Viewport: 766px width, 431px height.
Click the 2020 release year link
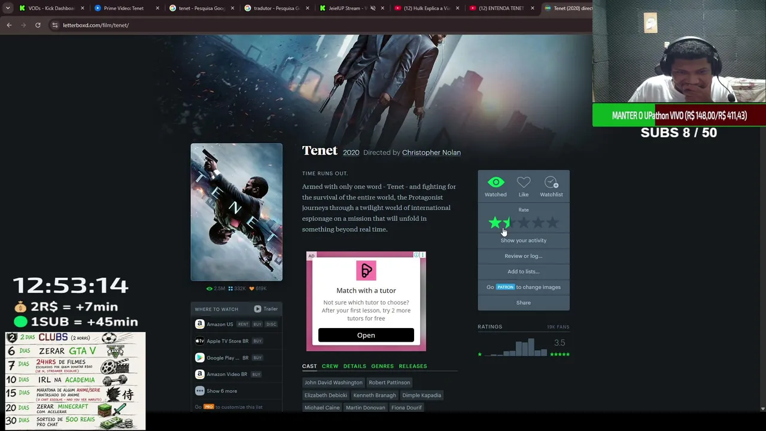351,153
